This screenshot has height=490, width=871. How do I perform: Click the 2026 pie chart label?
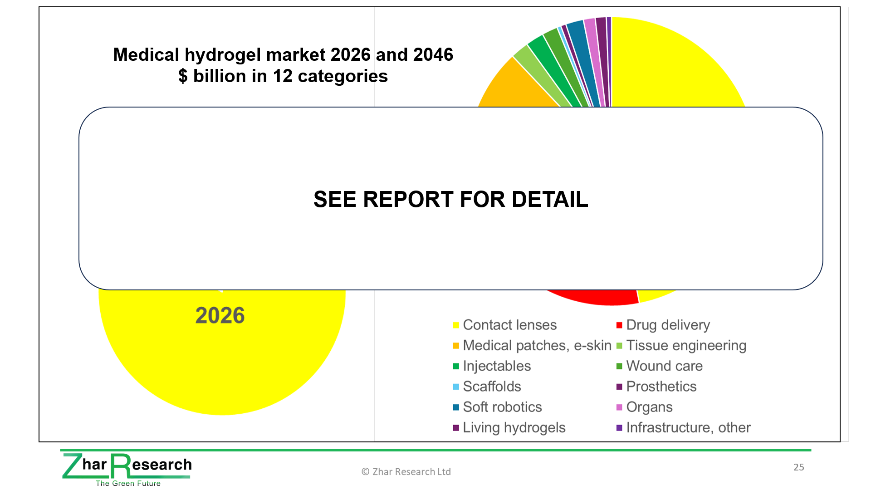220,315
